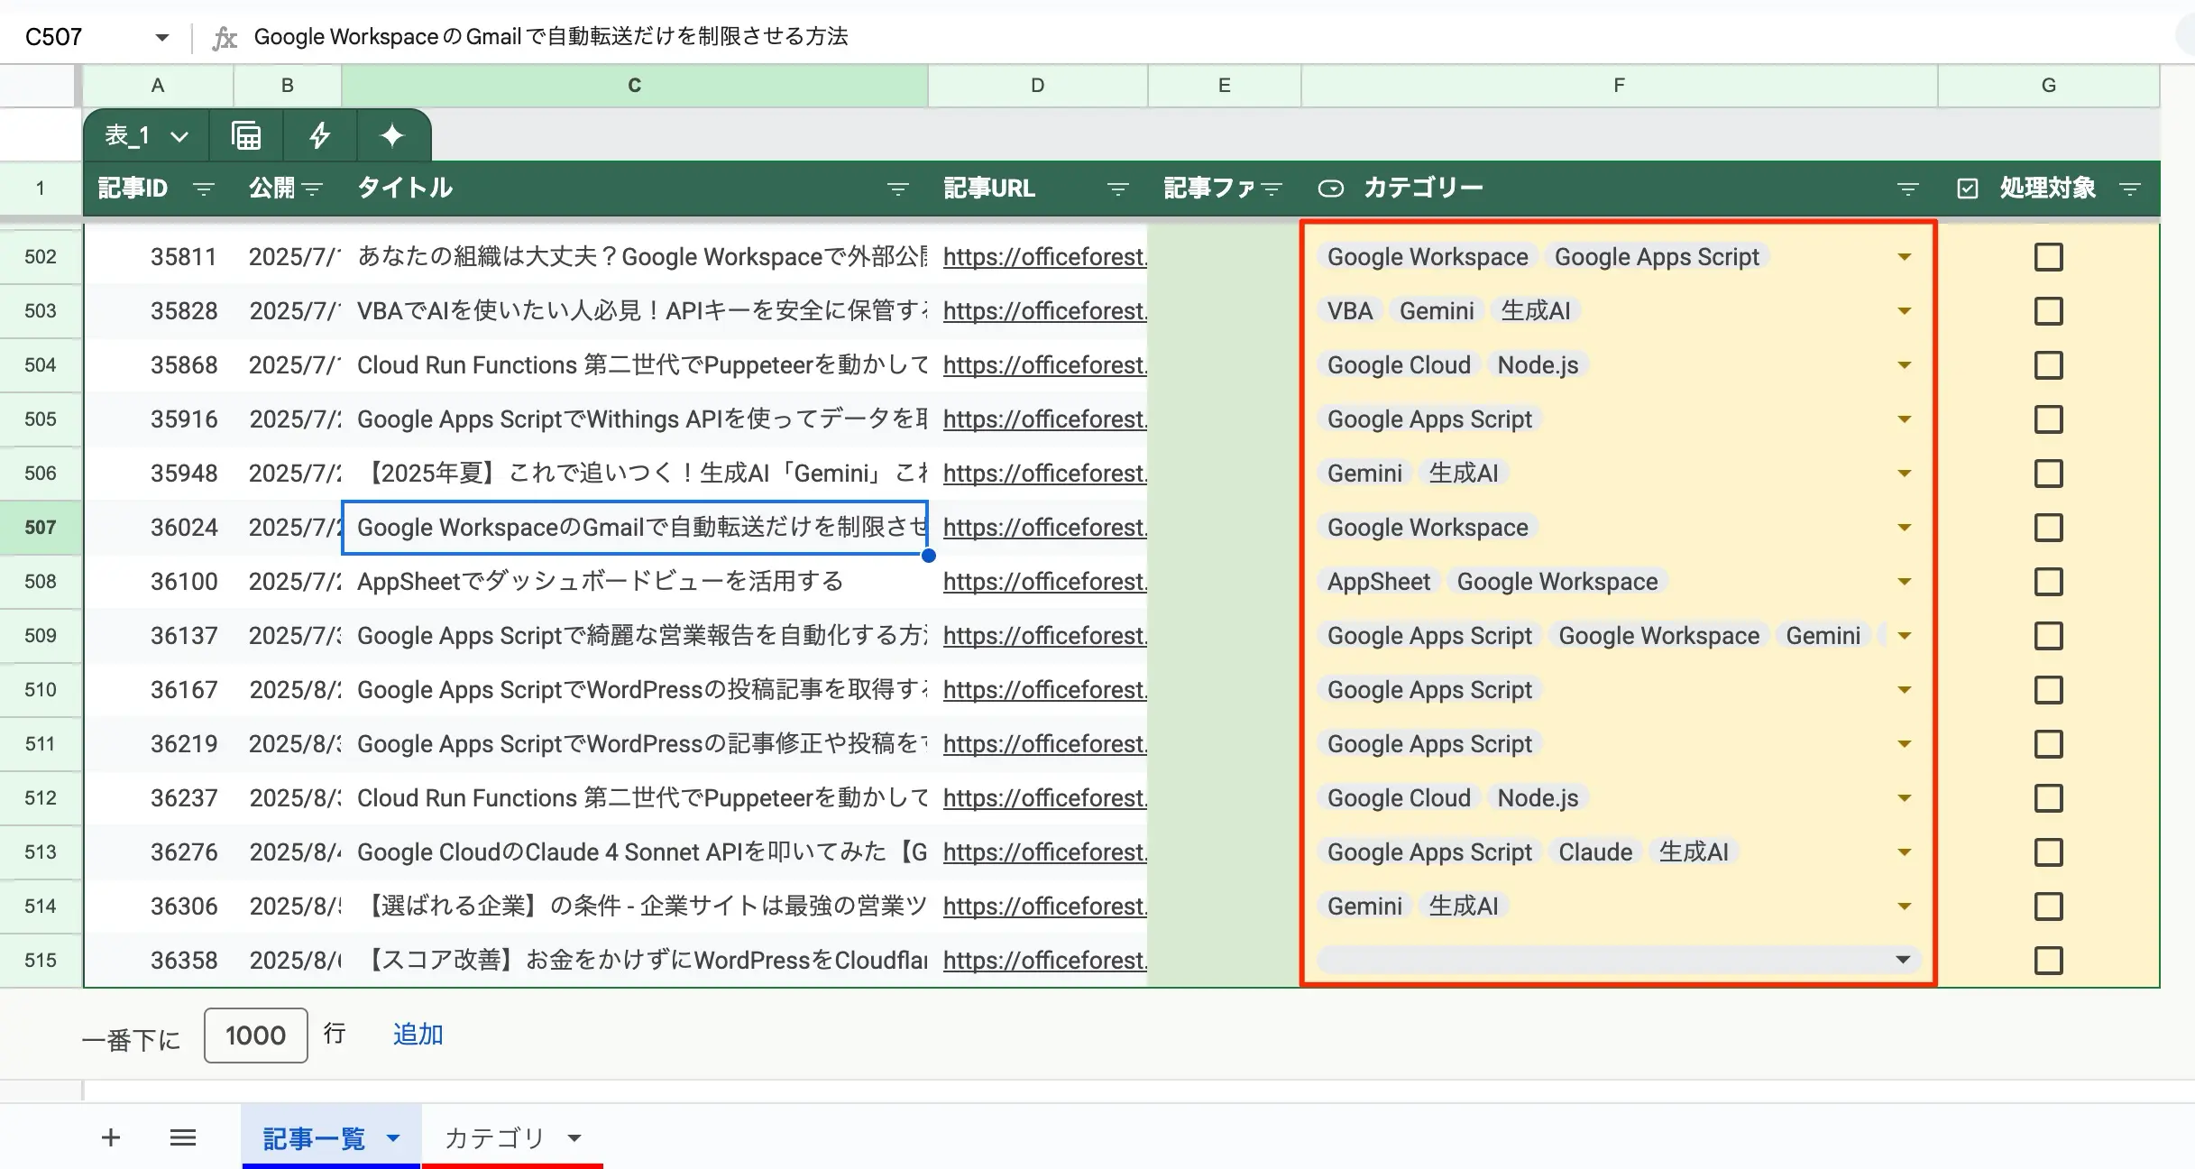Open the filter icon on the 記事ID column
The height and width of the screenshot is (1169, 2195).
[204, 189]
